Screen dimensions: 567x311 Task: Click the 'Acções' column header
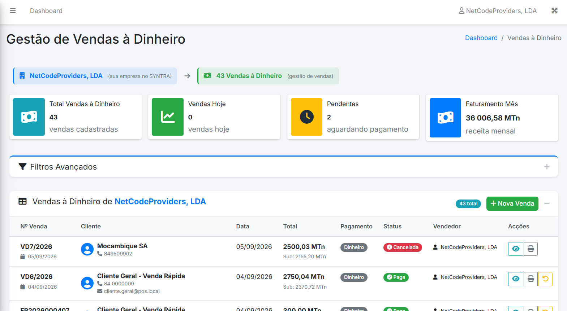coord(519,226)
